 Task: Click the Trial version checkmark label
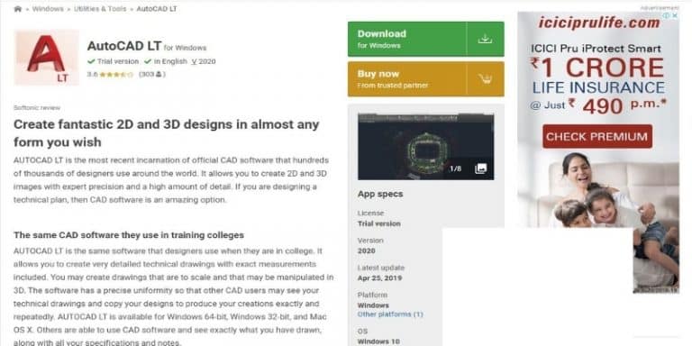(x=114, y=61)
